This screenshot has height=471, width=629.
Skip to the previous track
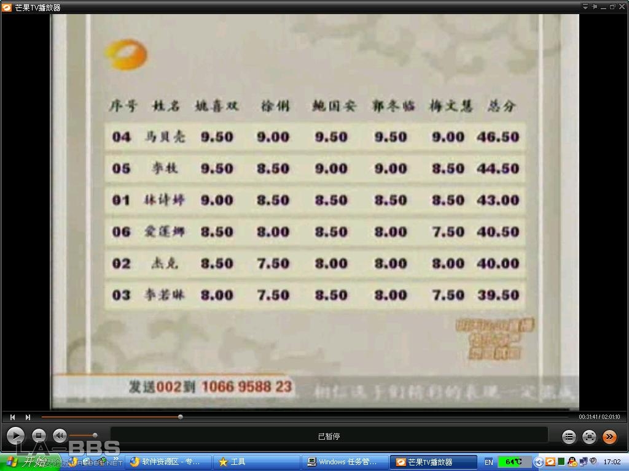12,417
